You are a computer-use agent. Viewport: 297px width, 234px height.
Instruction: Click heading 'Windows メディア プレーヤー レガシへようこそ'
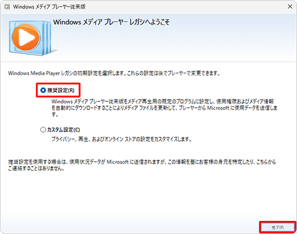pos(111,22)
